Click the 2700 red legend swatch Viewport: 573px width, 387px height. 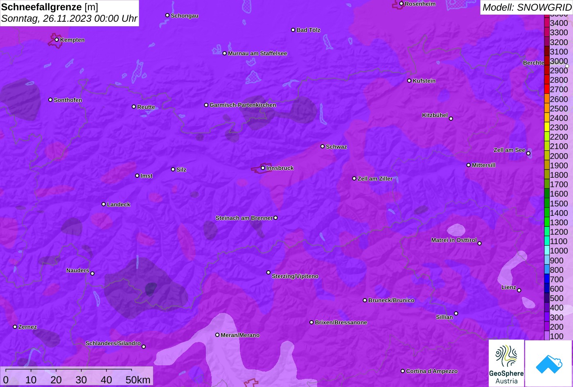[x=546, y=89]
